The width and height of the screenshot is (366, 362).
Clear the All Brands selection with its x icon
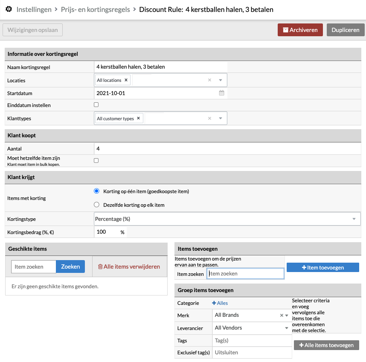[281, 315]
